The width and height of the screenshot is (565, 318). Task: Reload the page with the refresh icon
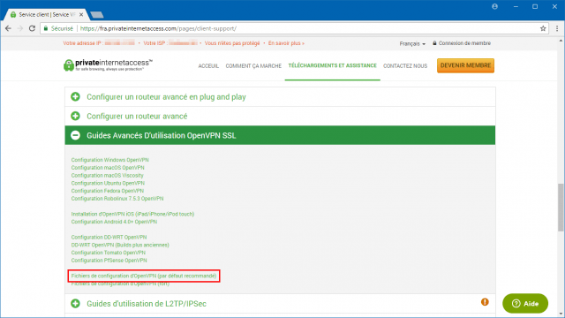(x=32, y=28)
